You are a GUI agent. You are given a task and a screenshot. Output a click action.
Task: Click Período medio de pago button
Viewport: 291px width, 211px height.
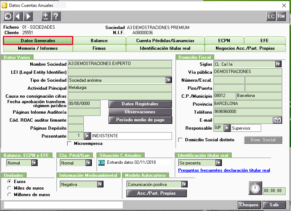(x=140, y=120)
